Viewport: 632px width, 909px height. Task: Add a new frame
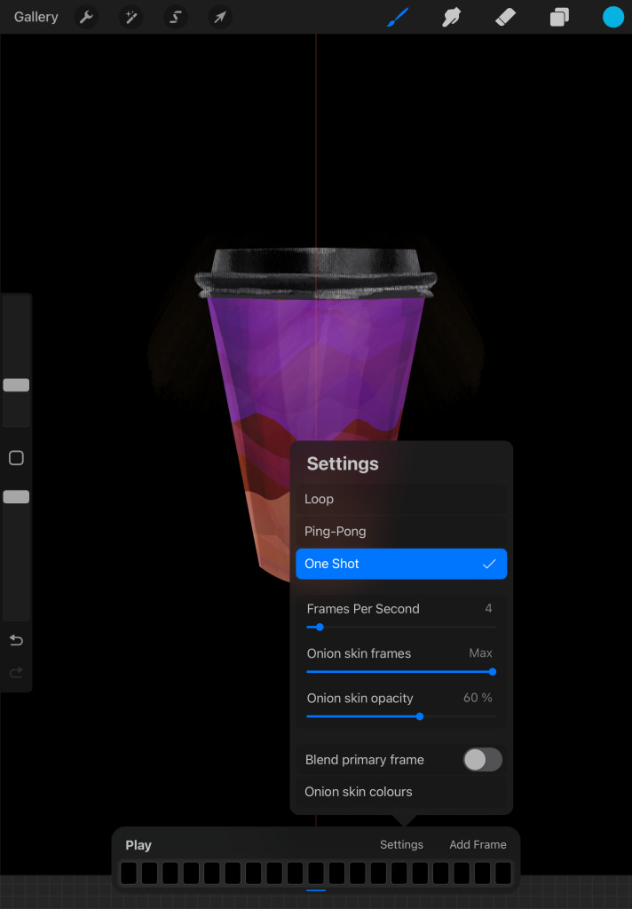478,845
